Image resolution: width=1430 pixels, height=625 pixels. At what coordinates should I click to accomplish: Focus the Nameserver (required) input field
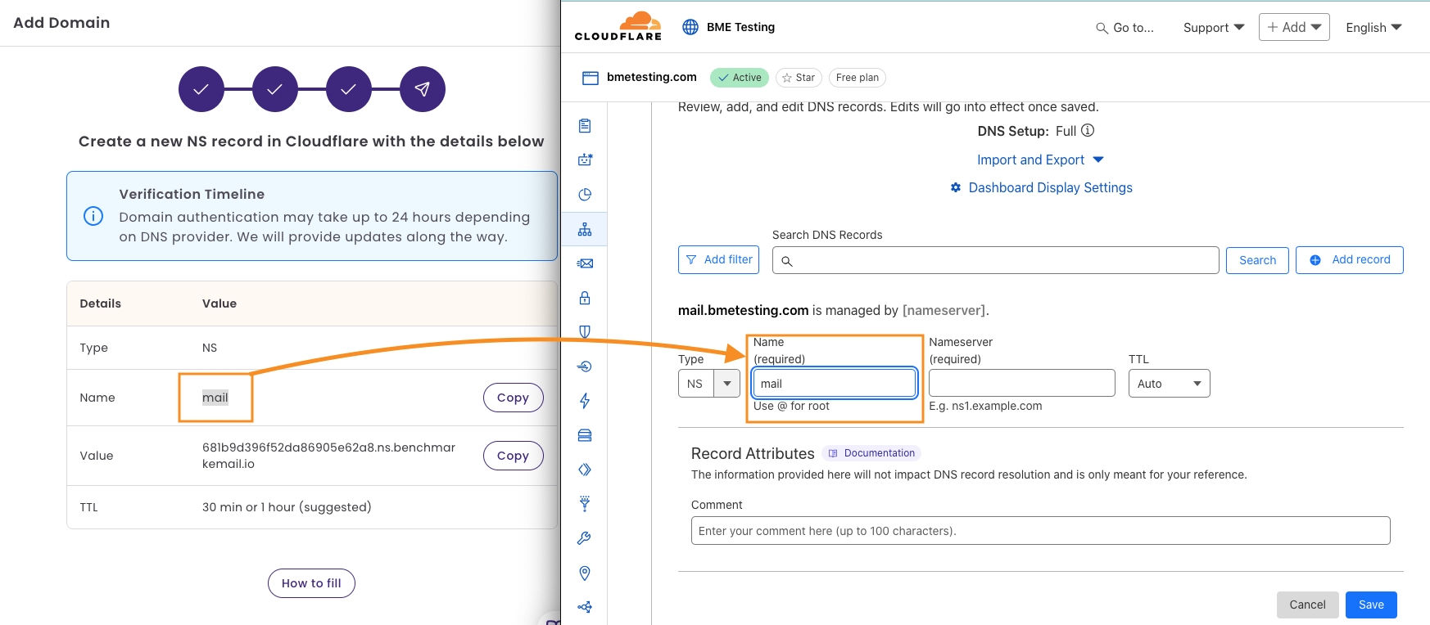coord(1022,383)
